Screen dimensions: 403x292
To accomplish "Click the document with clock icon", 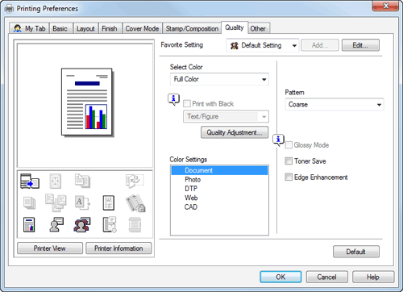I will pyautogui.click(x=110, y=225).
